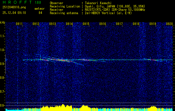Click the 1.0 kHz axis label
Image resolution: width=175 pixels, height=111 pixels.
pyautogui.click(x=2, y=50)
